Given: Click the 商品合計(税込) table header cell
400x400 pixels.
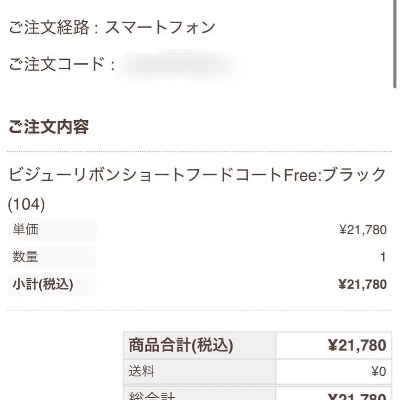Looking at the screenshot, I should pyautogui.click(x=199, y=346).
